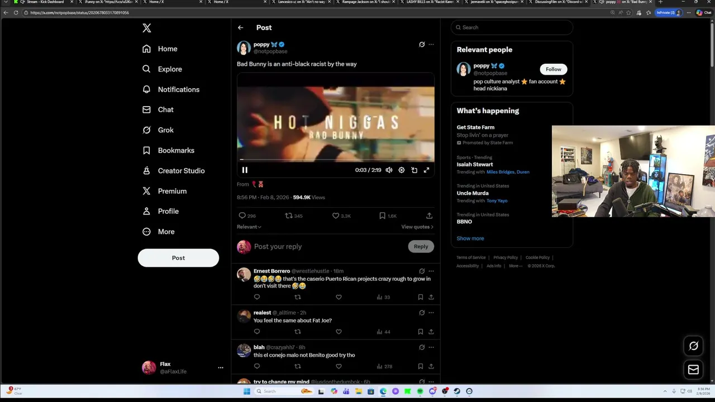Seek along the video progress bar

336,160
